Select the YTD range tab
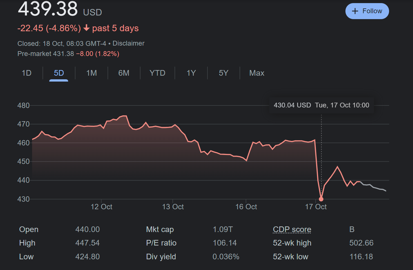This screenshot has height=270, width=413. point(157,73)
